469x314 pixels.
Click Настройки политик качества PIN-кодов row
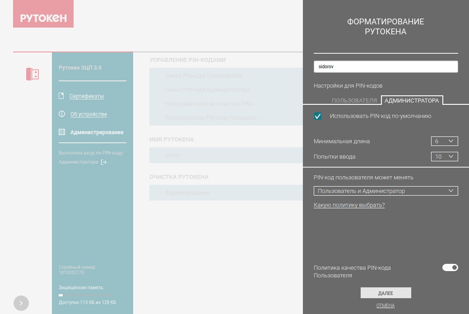pos(226,104)
